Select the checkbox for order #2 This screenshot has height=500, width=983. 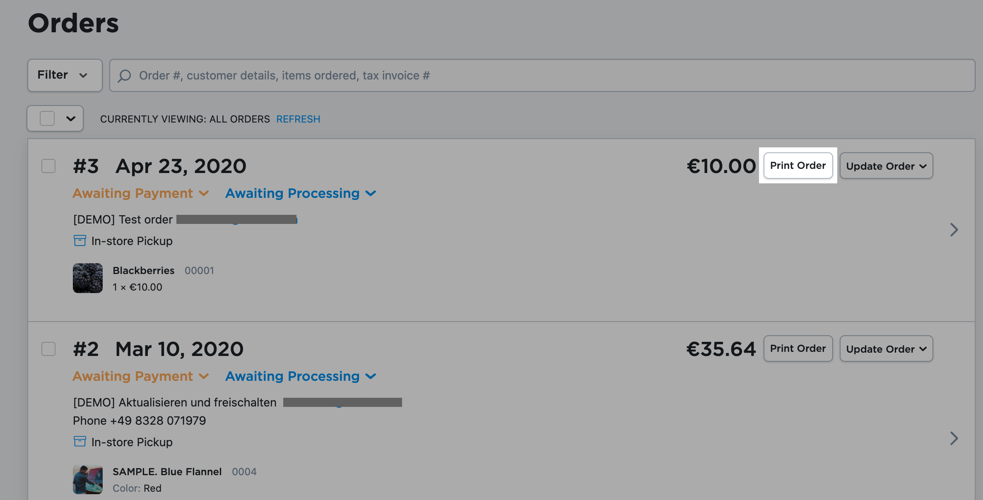[48, 349]
